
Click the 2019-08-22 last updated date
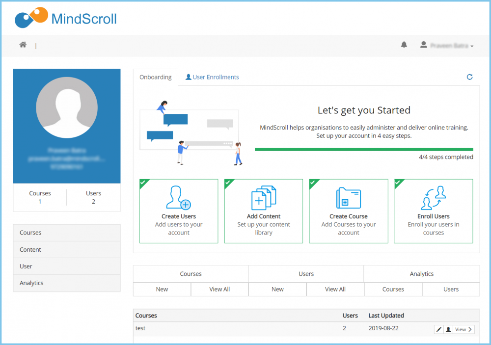coord(383,328)
